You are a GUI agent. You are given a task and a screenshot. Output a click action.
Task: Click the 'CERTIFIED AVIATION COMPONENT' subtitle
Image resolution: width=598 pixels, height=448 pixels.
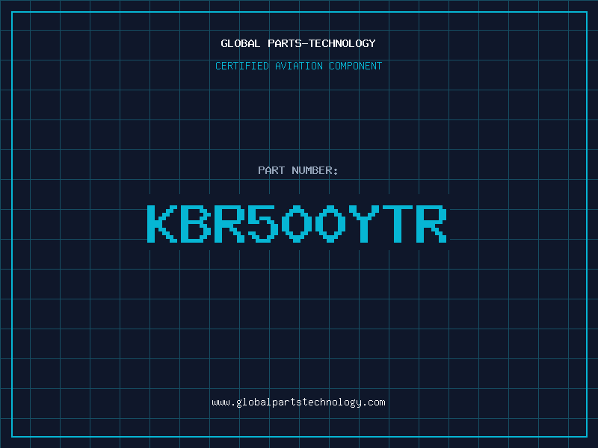coord(298,66)
